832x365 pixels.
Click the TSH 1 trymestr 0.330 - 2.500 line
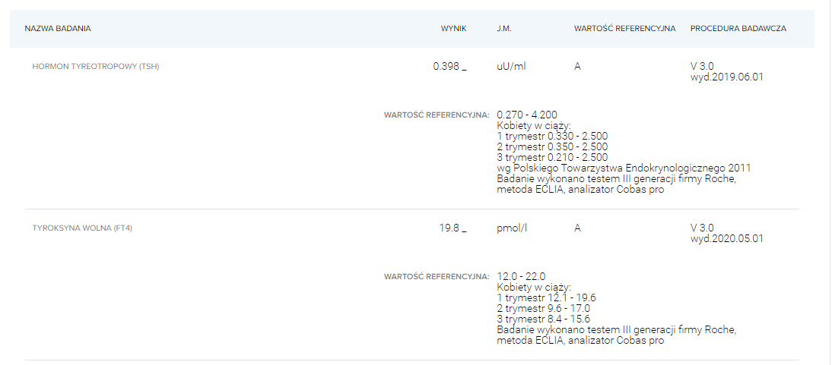[551, 136]
